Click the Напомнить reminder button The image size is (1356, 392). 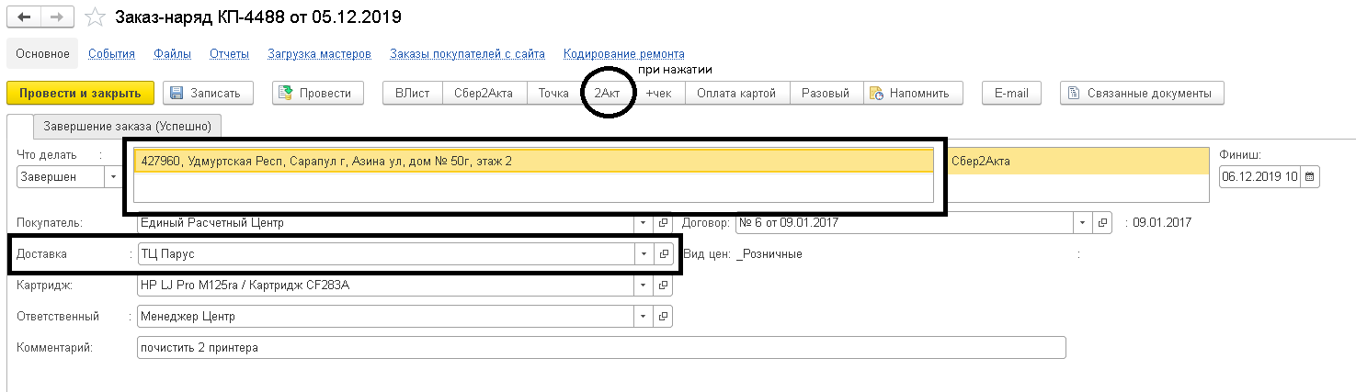913,93
